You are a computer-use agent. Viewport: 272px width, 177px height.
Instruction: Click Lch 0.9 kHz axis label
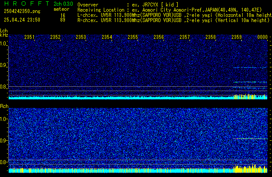point(3,65)
